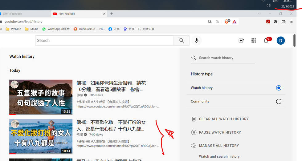Open the Extensions puzzle piece icon

pos(275,22)
